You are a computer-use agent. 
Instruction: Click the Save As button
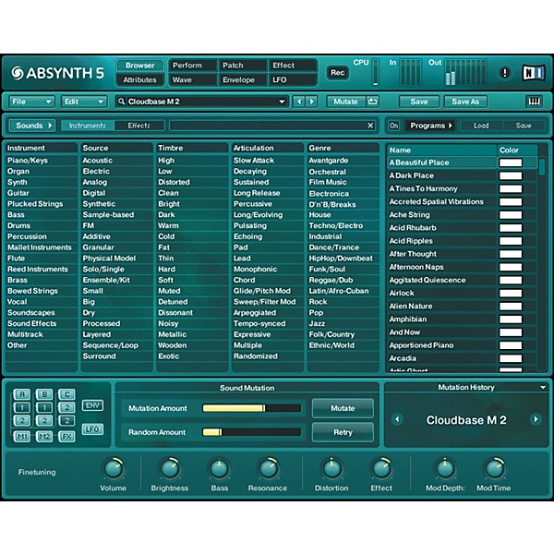pyautogui.click(x=465, y=102)
